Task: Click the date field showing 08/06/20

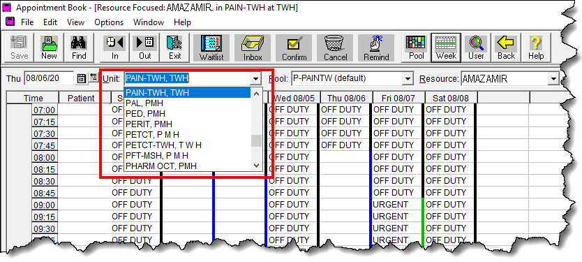Action: click(x=49, y=78)
